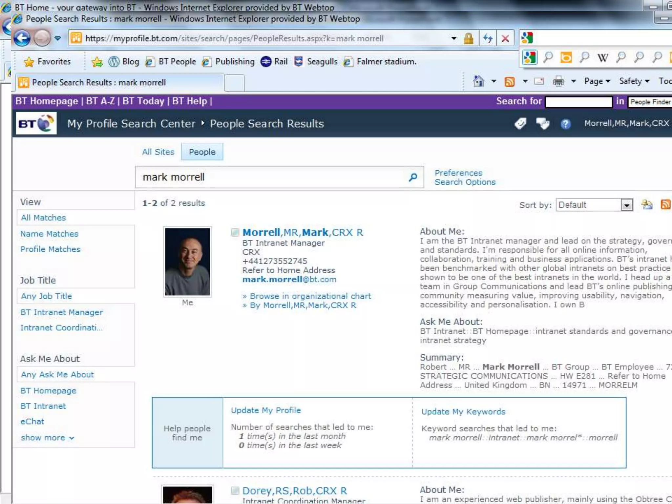Open the Falmer stadium favorite
This screenshot has width=672, height=504.
tap(380, 61)
